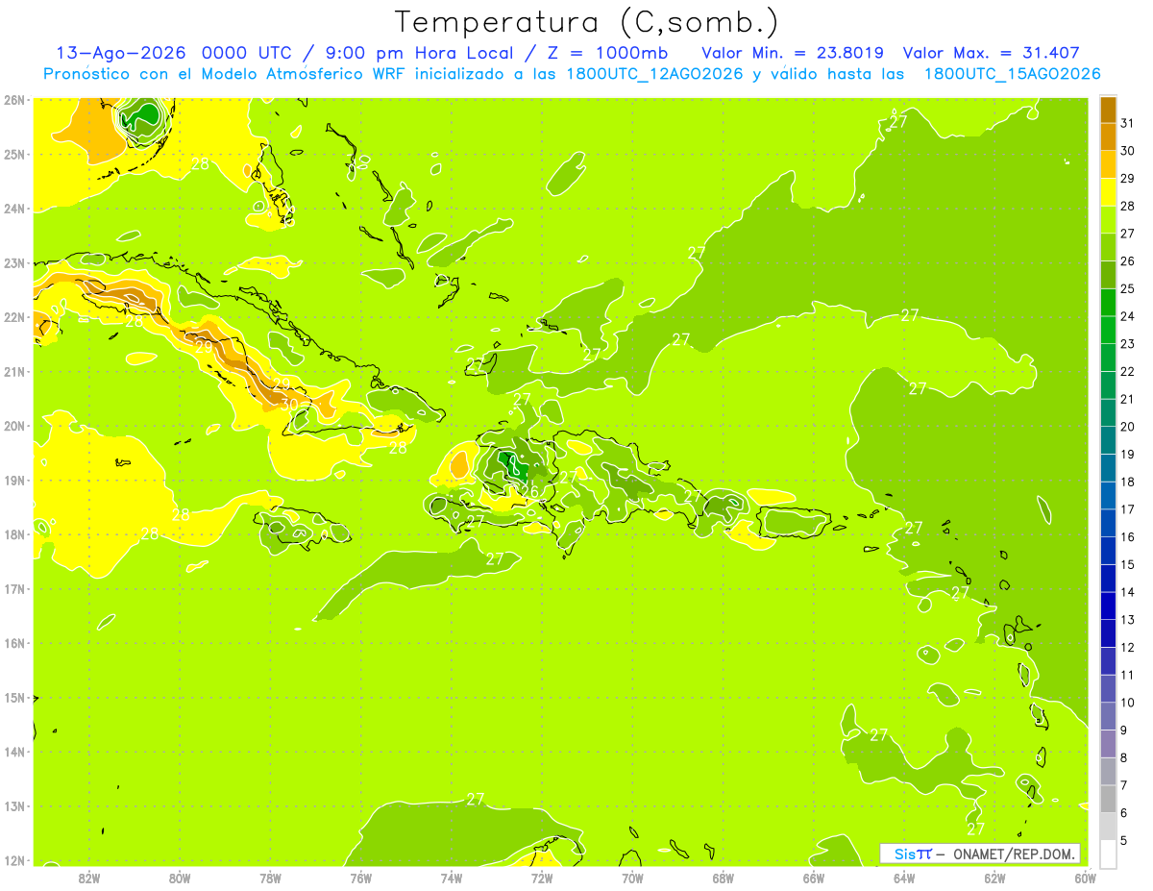Click longitude axis label '78W'
This screenshot has height=891, width=1153.
pyautogui.click(x=271, y=878)
